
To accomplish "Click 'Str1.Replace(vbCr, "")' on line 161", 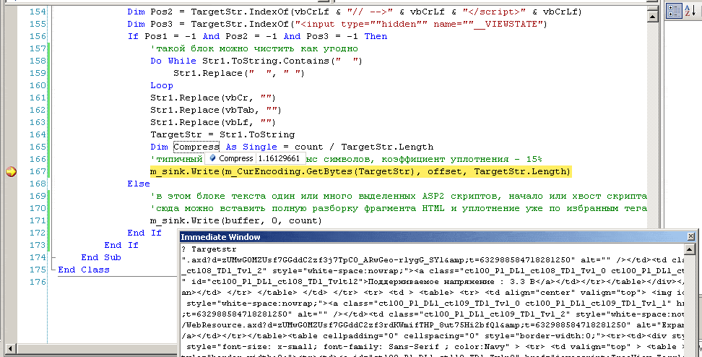I will click(213, 98).
